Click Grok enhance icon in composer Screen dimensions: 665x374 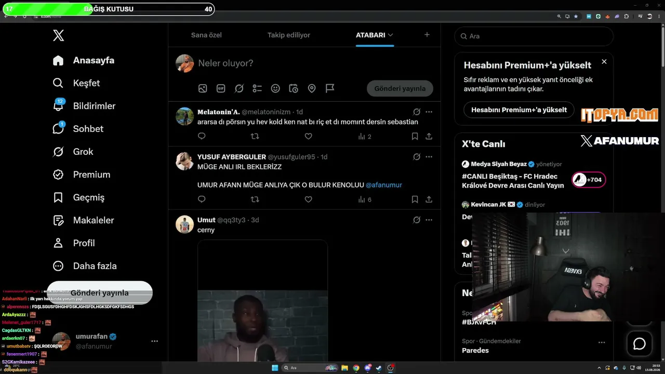click(239, 88)
